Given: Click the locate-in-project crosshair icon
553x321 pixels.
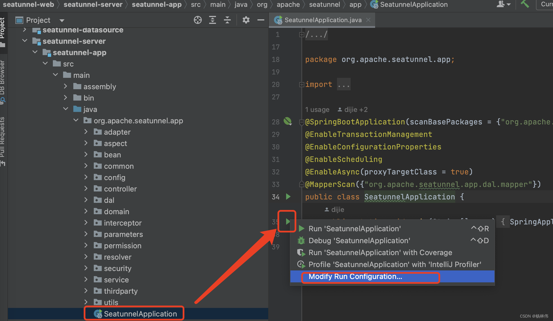Looking at the screenshot, I should 198,20.
